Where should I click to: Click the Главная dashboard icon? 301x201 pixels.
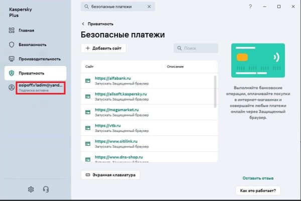coord(12,30)
